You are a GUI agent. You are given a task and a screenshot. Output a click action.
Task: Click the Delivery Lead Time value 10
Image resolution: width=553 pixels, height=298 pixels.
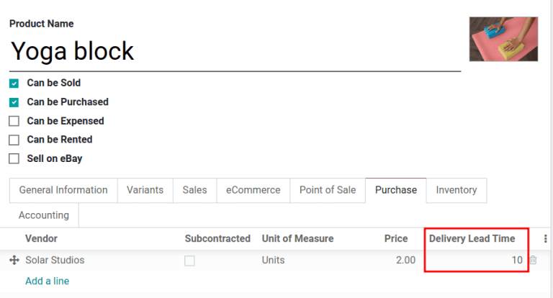516,260
